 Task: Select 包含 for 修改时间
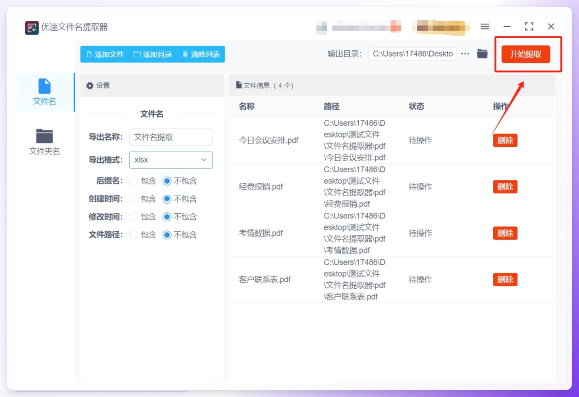point(134,217)
